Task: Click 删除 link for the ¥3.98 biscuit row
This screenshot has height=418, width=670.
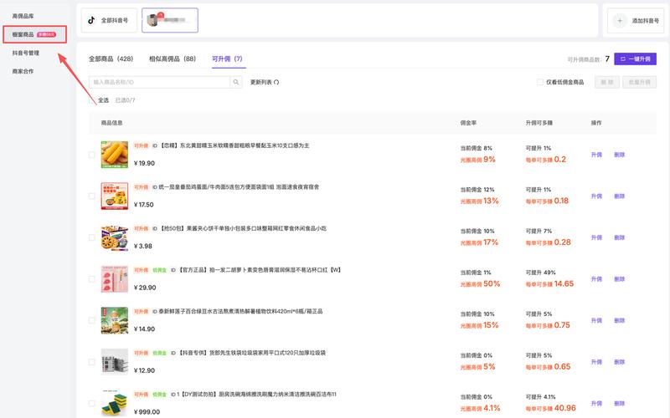Action: click(620, 237)
